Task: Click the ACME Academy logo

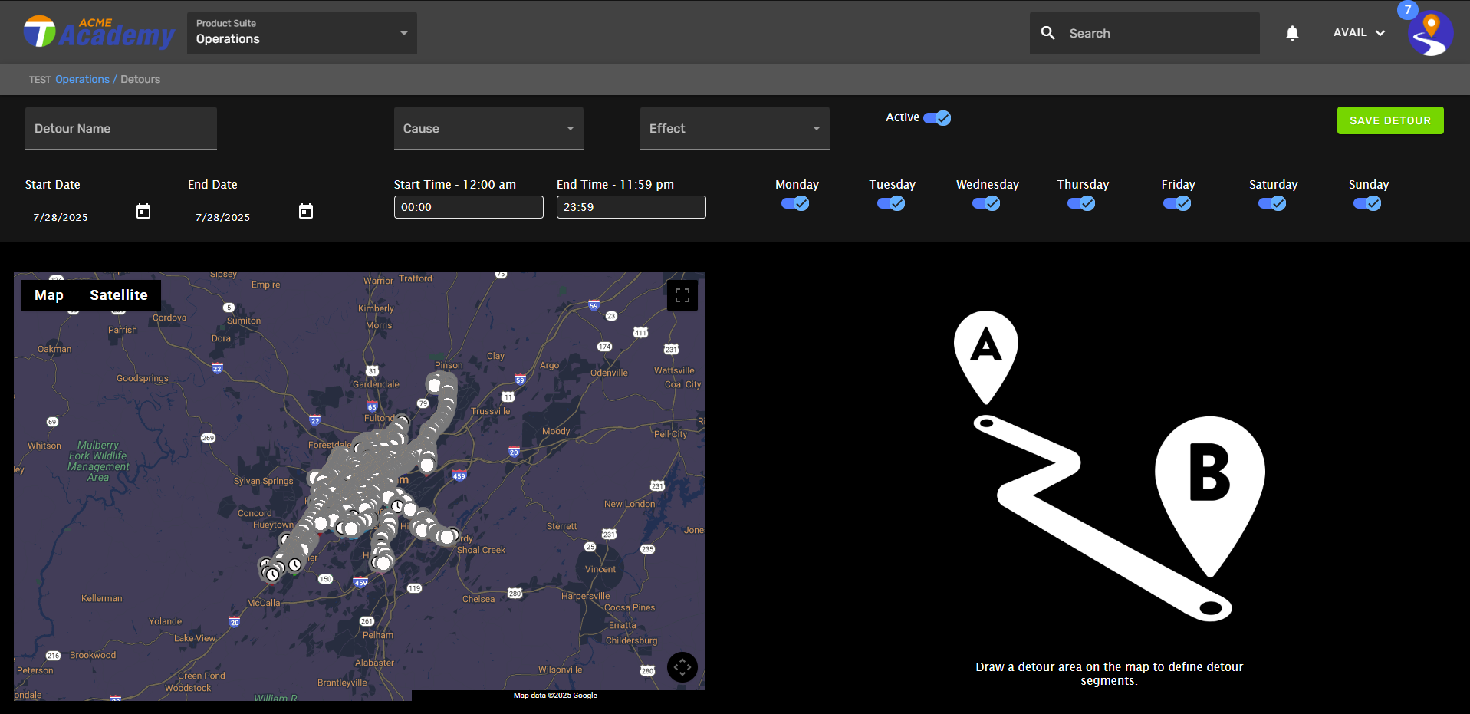Action: click(100, 33)
